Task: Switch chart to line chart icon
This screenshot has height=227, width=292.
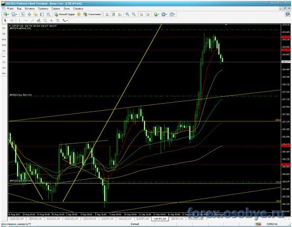Action: point(120,14)
